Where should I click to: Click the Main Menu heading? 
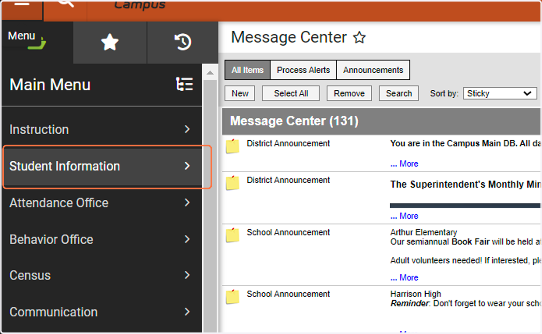50,85
